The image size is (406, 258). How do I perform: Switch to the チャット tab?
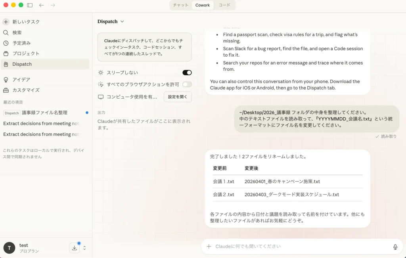click(181, 5)
